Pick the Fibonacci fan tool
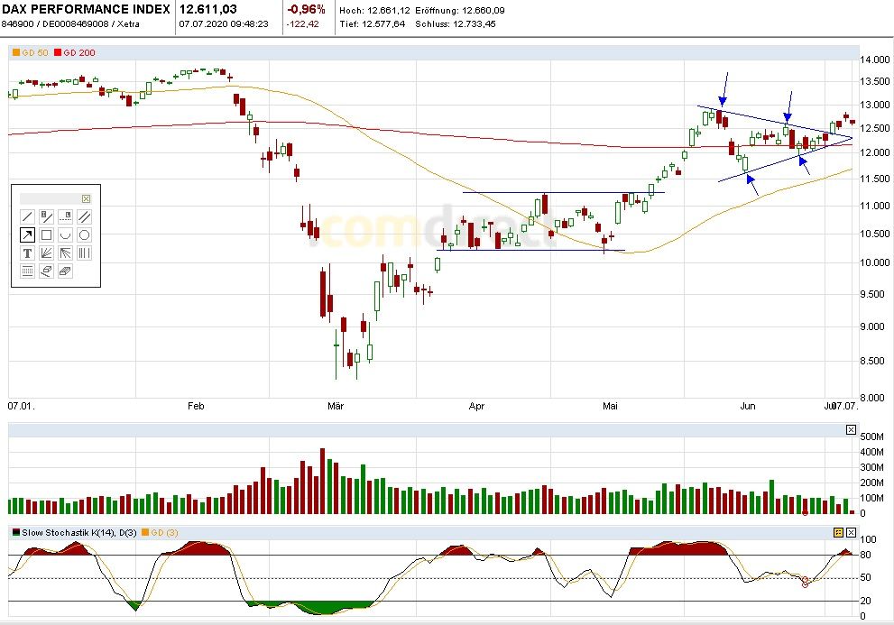 point(46,253)
